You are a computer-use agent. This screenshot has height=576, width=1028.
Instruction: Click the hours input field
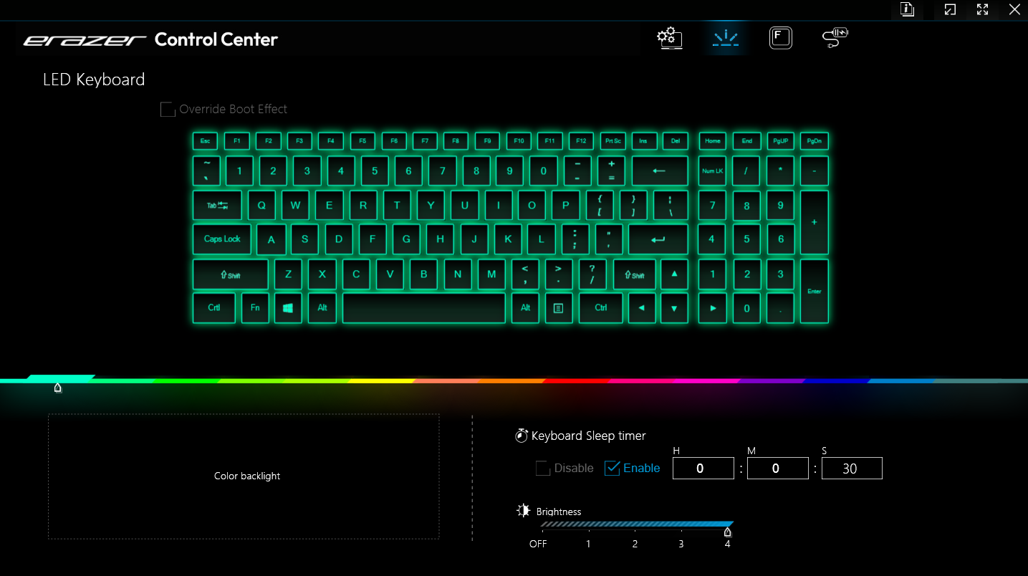point(703,468)
